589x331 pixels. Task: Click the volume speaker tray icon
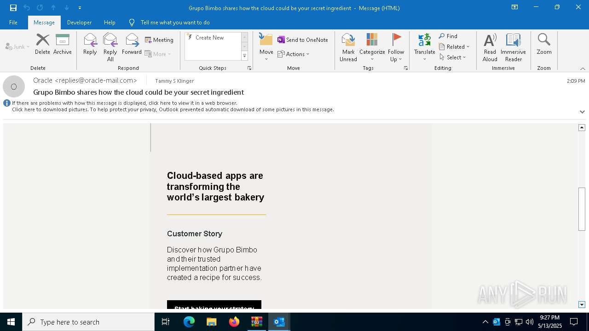(x=529, y=322)
